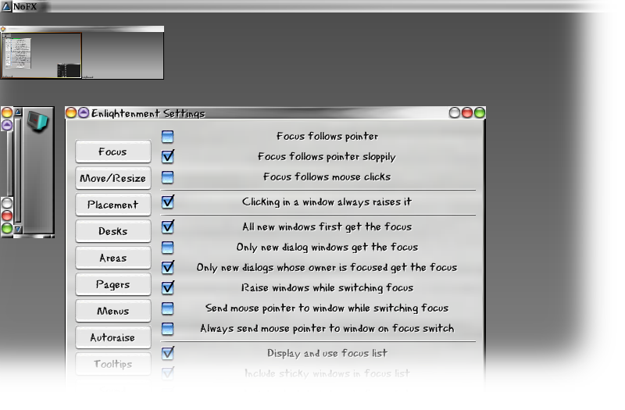Open the Focus settings page
Viewport: 625px width, 410px height.
[x=113, y=152]
